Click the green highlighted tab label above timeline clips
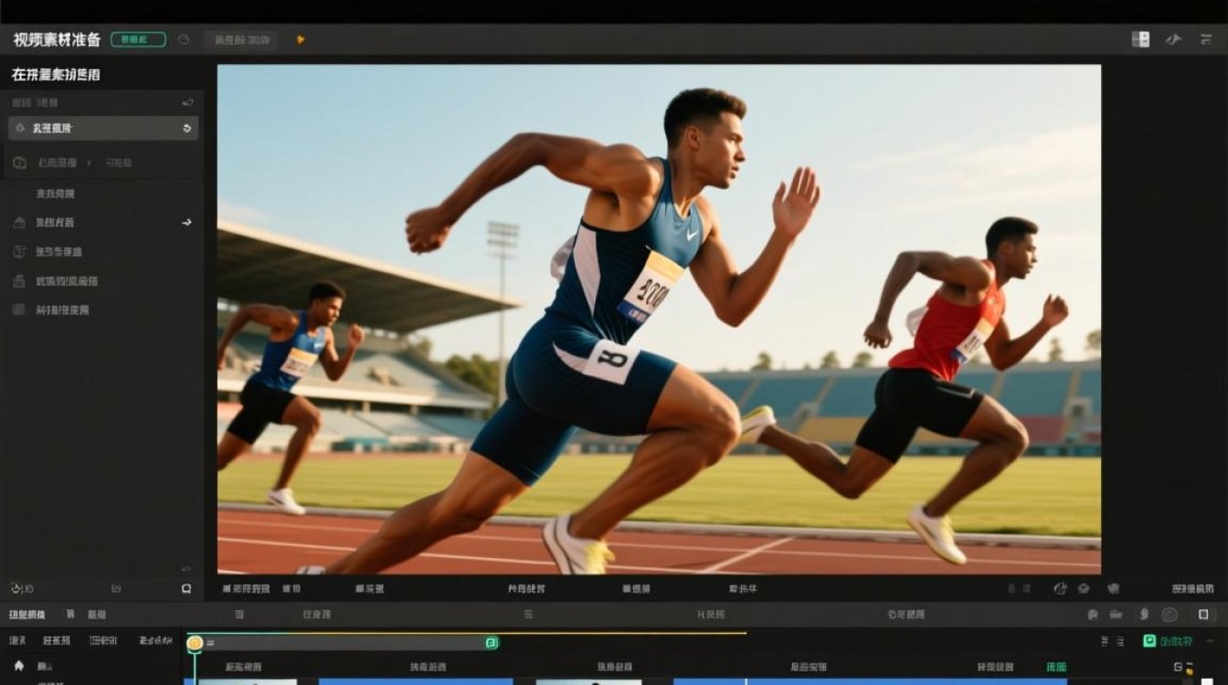The image size is (1228, 685). point(1056,667)
